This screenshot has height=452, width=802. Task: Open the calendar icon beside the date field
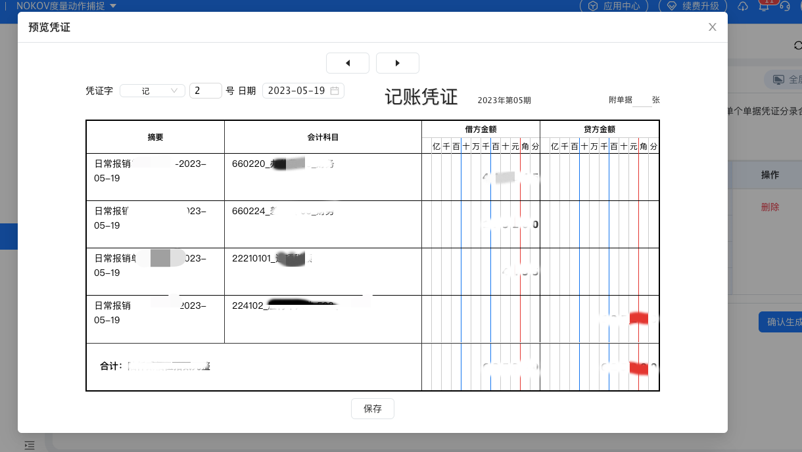point(335,91)
